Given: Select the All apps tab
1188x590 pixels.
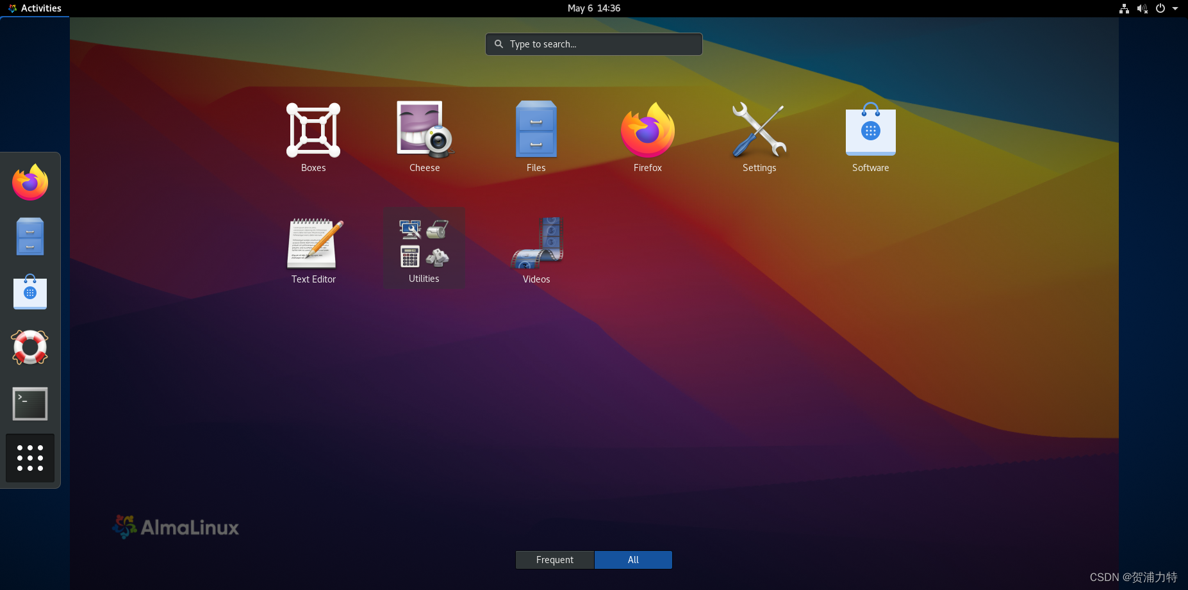Looking at the screenshot, I should (x=633, y=559).
